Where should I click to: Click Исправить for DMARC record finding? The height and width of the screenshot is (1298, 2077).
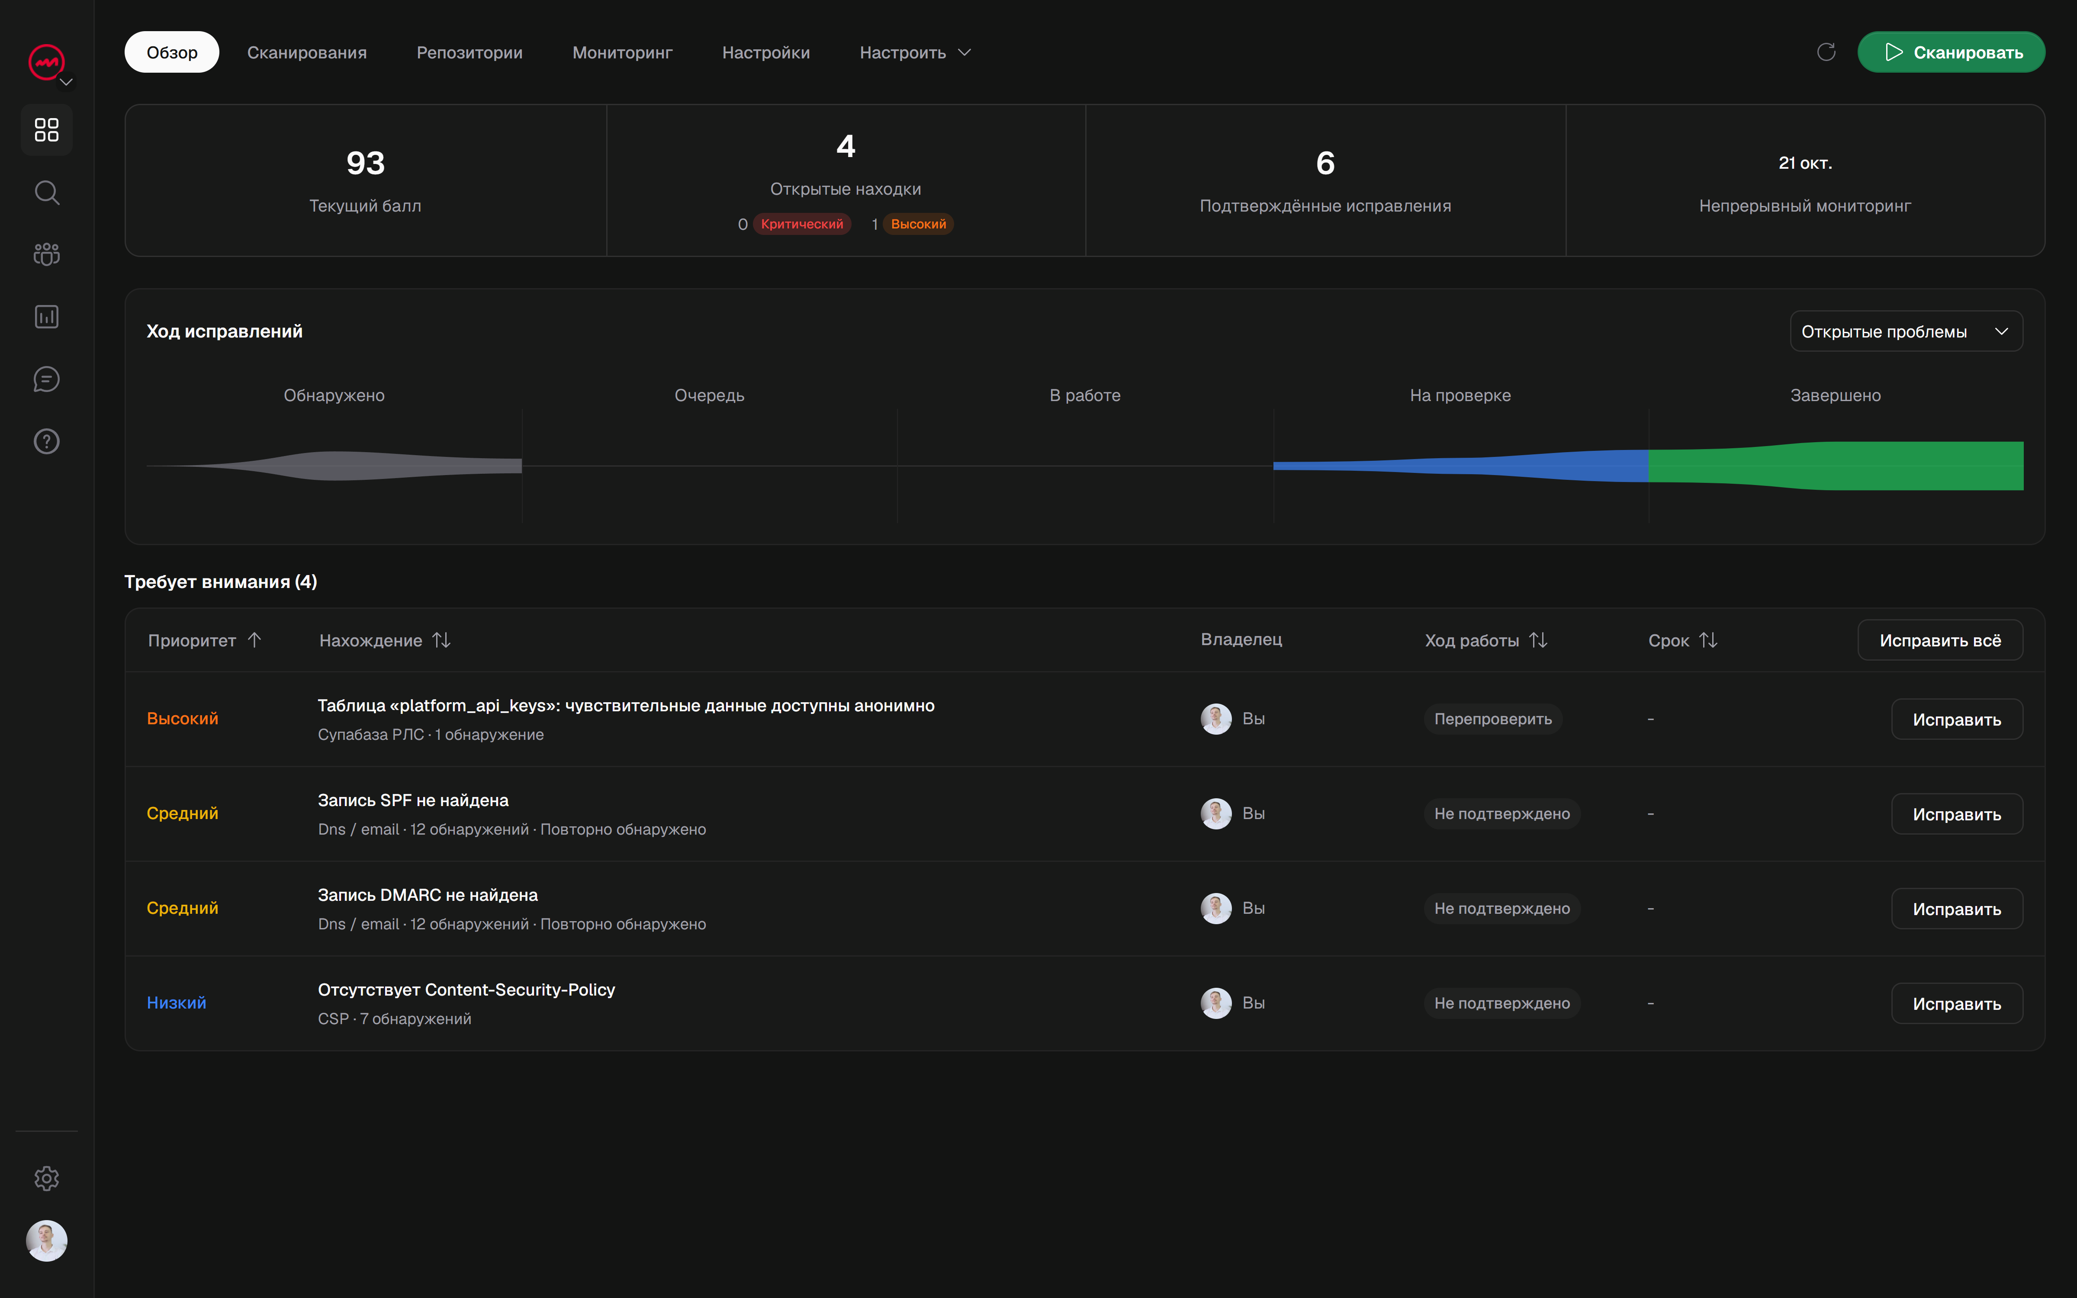(x=1957, y=909)
